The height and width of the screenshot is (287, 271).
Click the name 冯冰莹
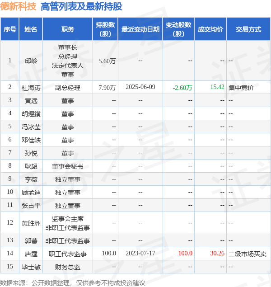[31, 127]
